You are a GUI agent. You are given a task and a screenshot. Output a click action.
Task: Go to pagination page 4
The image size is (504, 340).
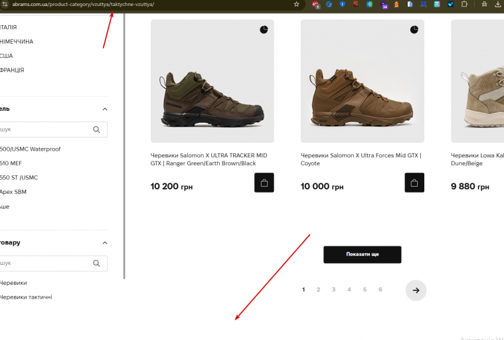click(349, 290)
